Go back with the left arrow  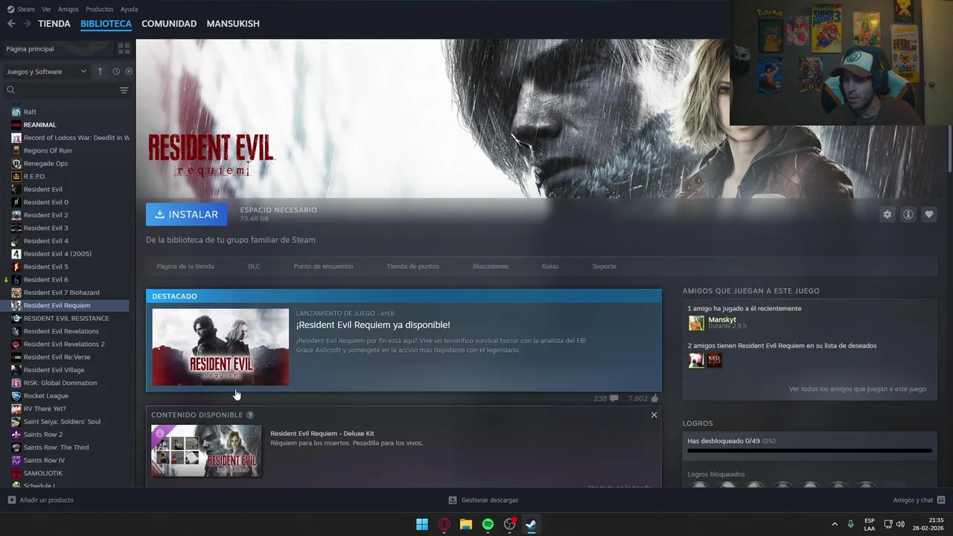coord(11,24)
